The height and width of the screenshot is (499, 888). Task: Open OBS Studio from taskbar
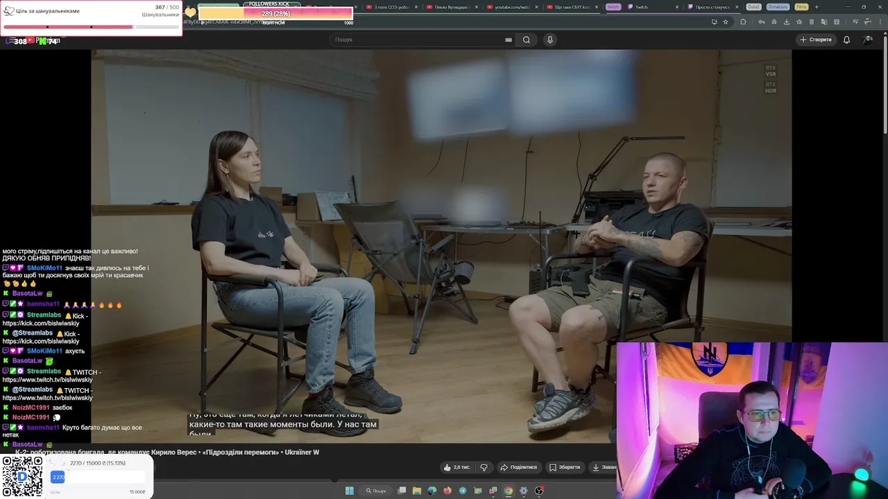tap(539, 491)
